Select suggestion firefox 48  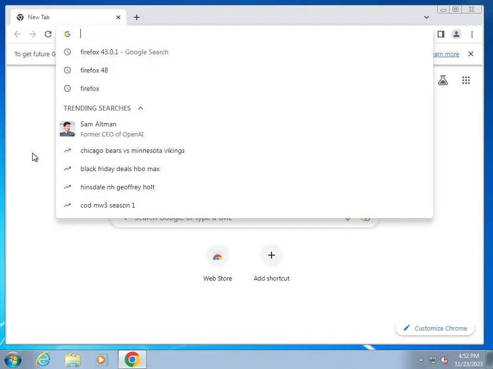coord(244,70)
